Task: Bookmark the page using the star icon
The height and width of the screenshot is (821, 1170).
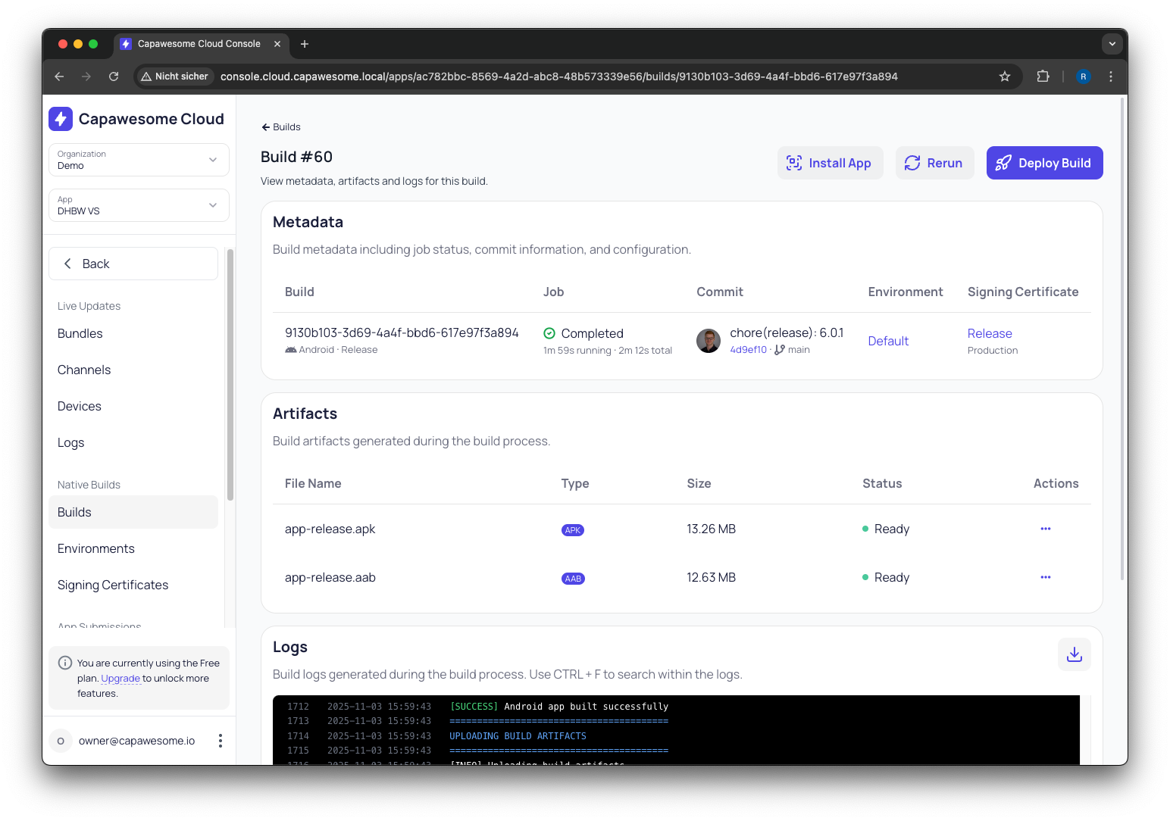Action: (1005, 76)
